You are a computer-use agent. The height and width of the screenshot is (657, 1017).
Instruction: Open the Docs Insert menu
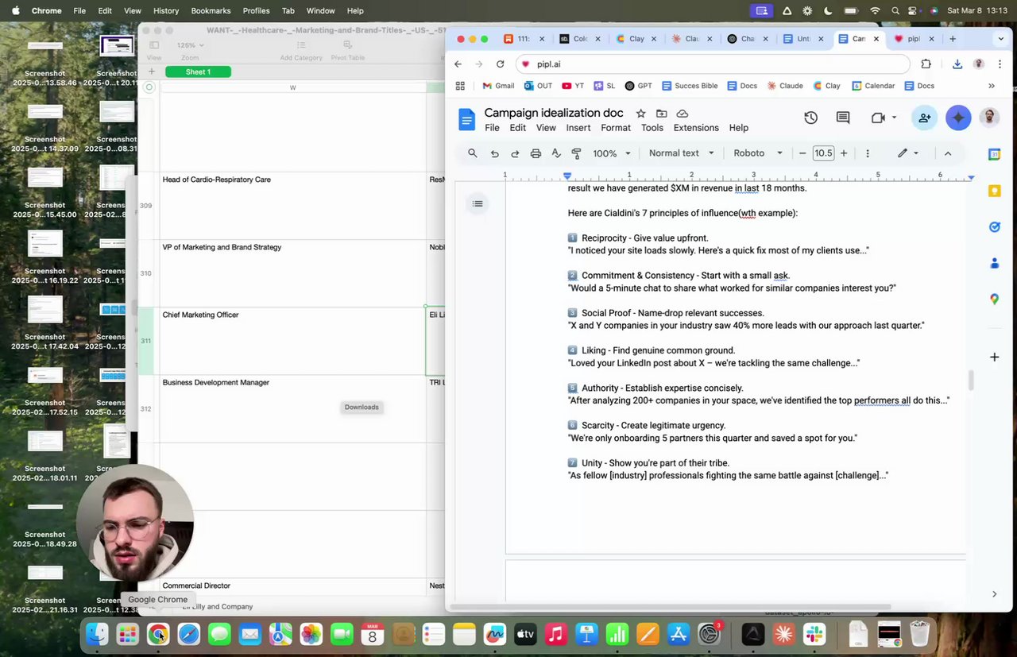[x=578, y=128]
